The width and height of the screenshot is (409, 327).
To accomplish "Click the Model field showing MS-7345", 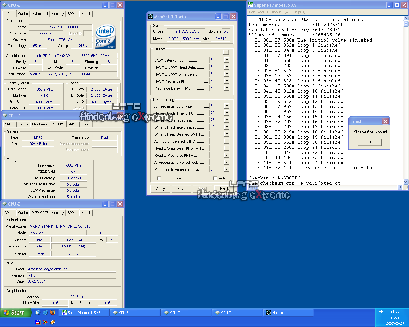I will point(57,233).
